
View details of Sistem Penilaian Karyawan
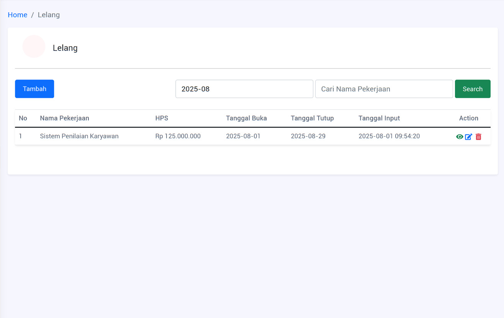[460, 137]
